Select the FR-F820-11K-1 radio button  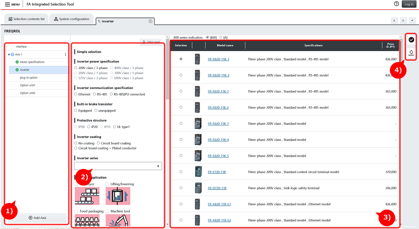coord(181,91)
